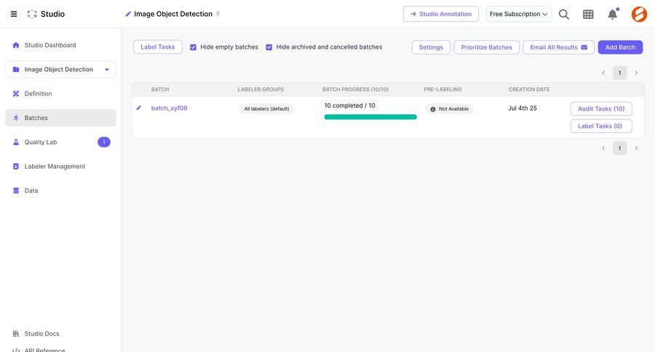Go to previous page in top pagination

[x=603, y=73]
